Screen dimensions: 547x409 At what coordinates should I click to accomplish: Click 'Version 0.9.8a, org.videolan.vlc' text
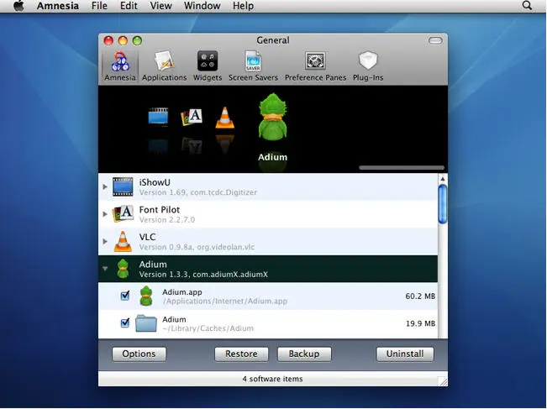click(x=197, y=247)
